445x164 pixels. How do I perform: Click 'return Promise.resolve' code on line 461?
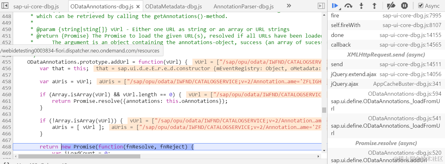[x=140, y=101]
